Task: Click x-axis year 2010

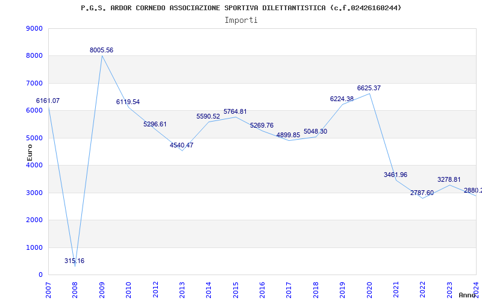Action: pyautogui.click(x=128, y=290)
